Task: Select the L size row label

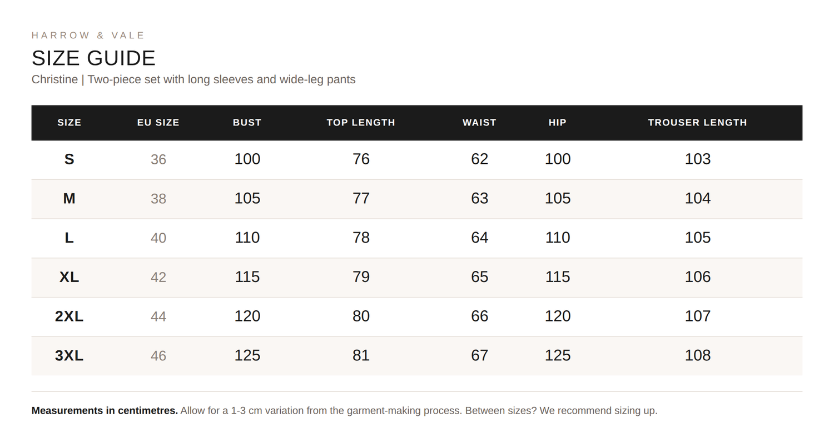Action: click(x=69, y=238)
